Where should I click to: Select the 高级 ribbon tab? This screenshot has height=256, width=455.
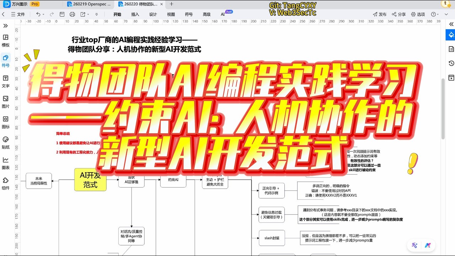click(x=207, y=14)
